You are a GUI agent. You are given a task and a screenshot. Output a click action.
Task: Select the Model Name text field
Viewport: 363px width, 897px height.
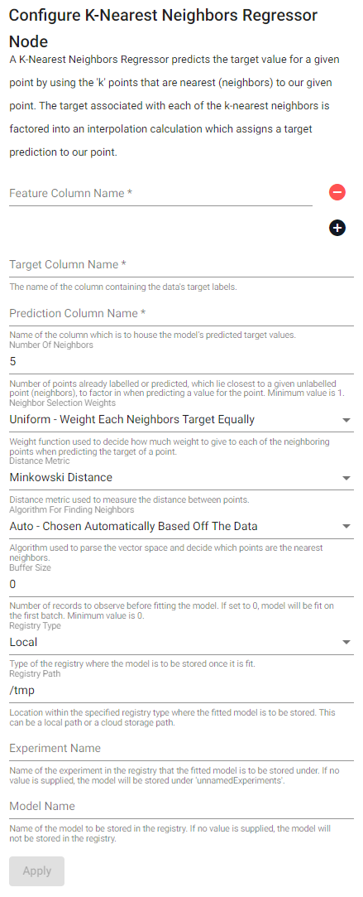coord(182,806)
